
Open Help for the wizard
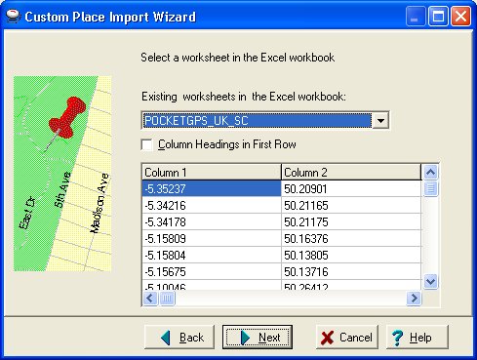417,338
